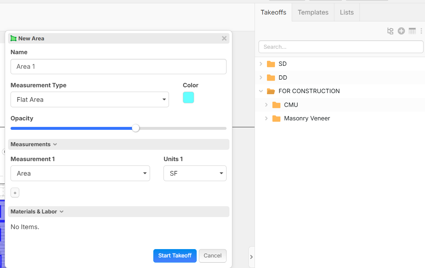The image size is (425, 268).
Task: Click the CMU folder icon
Action: click(276, 105)
